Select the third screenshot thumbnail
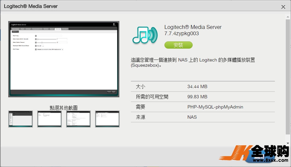Screen dimensions: 291x167 (x=78, y=119)
